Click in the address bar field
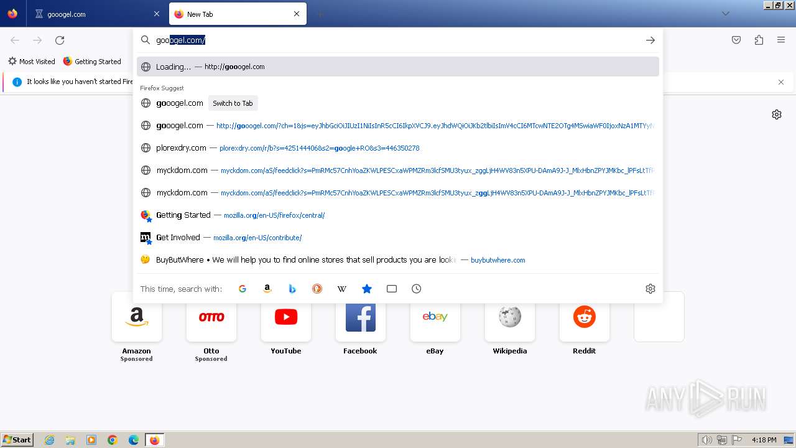This screenshot has width=796, height=448. point(398,40)
